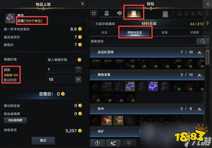The image size is (212, 148).
Task: Click the 输入每捆价格 price input field
Action: (61, 60)
